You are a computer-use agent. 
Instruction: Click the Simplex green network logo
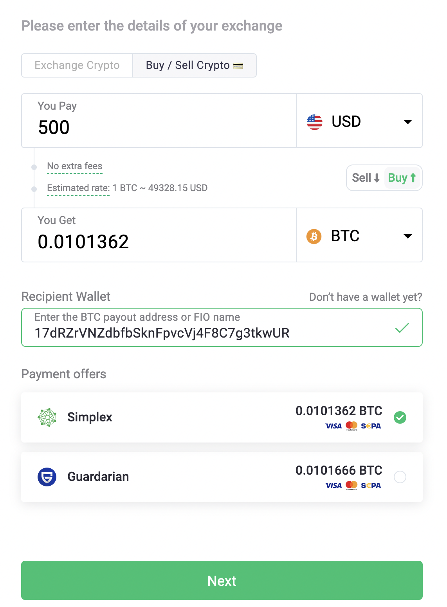point(47,417)
